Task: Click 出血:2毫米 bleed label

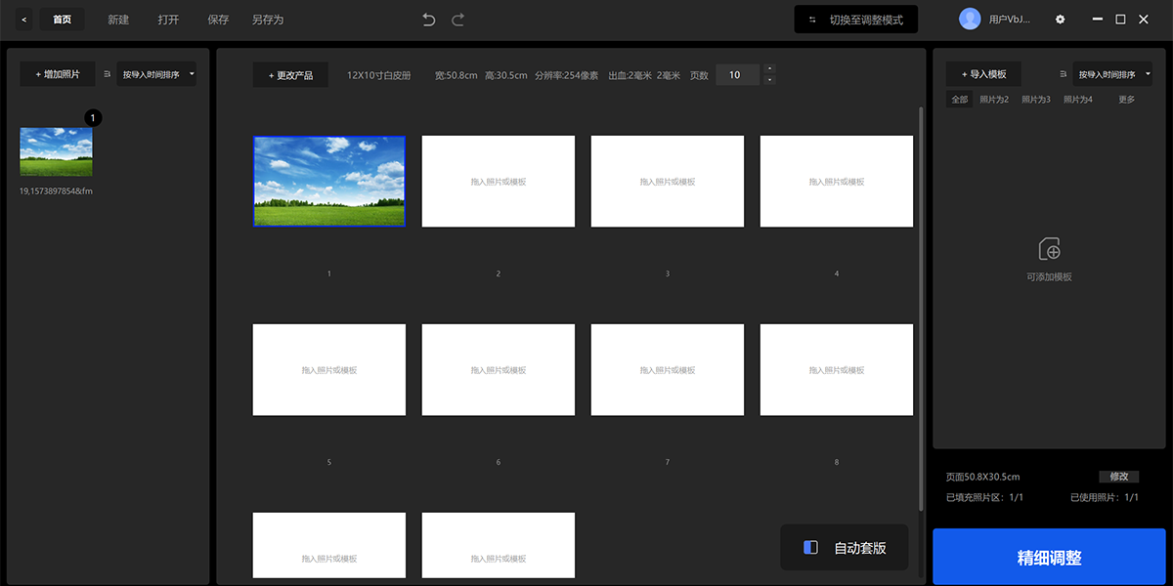Action: click(x=629, y=75)
